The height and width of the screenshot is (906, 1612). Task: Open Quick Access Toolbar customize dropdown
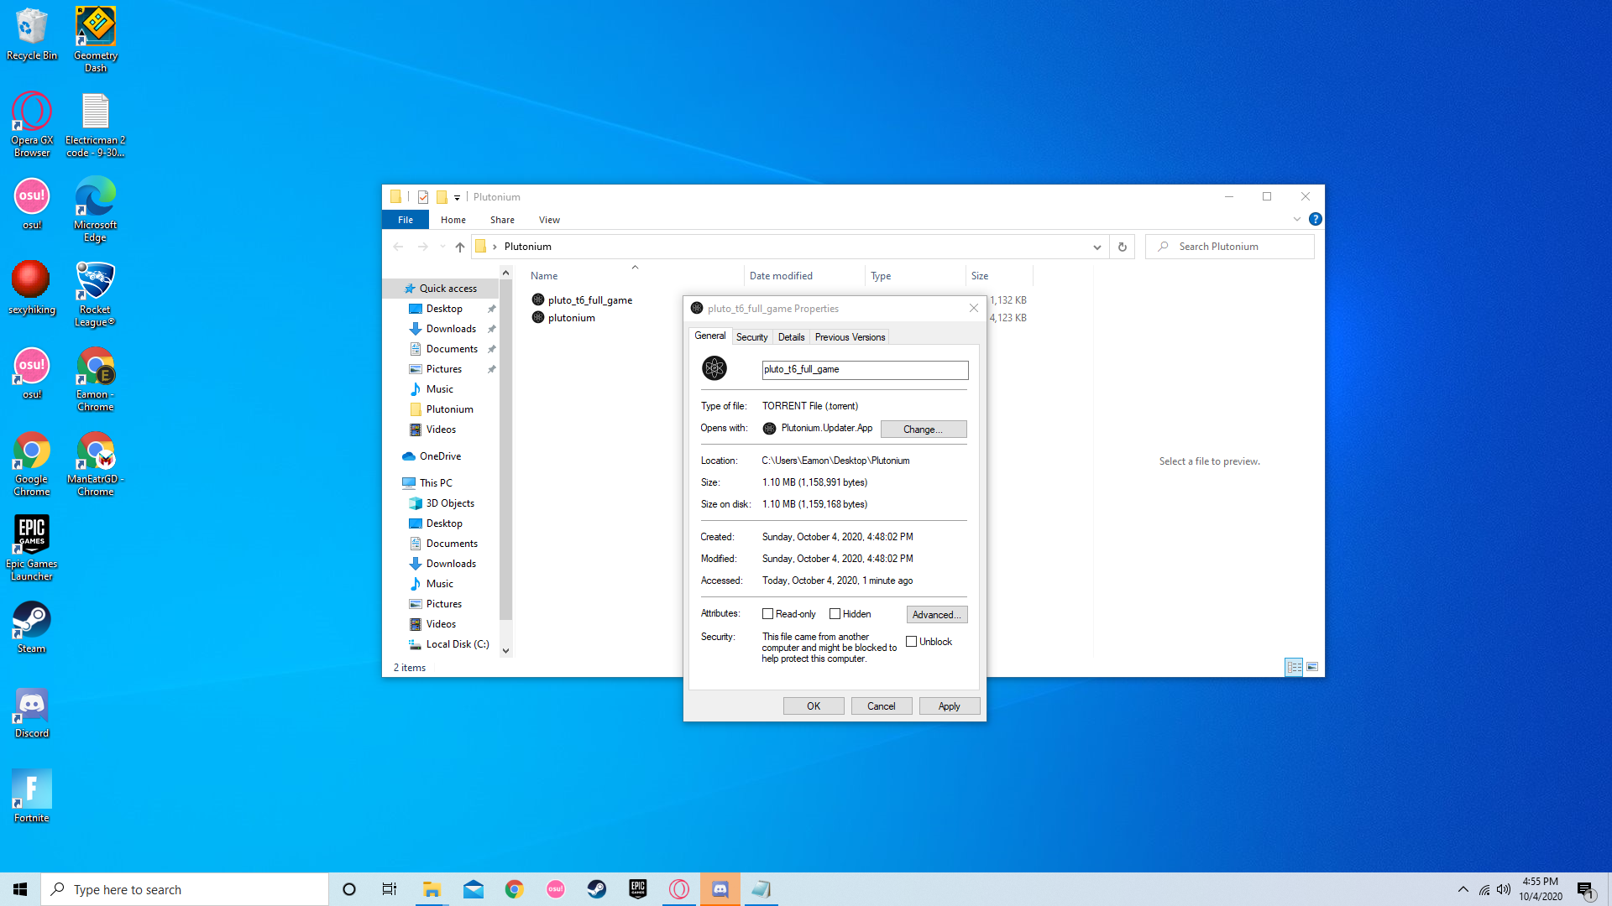(458, 198)
